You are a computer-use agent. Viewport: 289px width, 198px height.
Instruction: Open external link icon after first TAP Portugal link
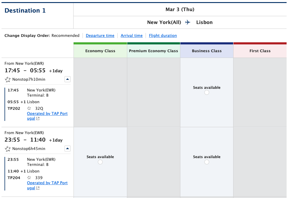38,118
